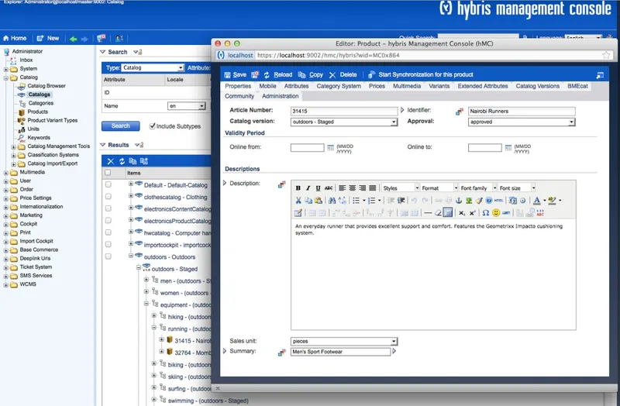Open the Catalog version dropdown
The image size is (620, 406).
point(343,122)
